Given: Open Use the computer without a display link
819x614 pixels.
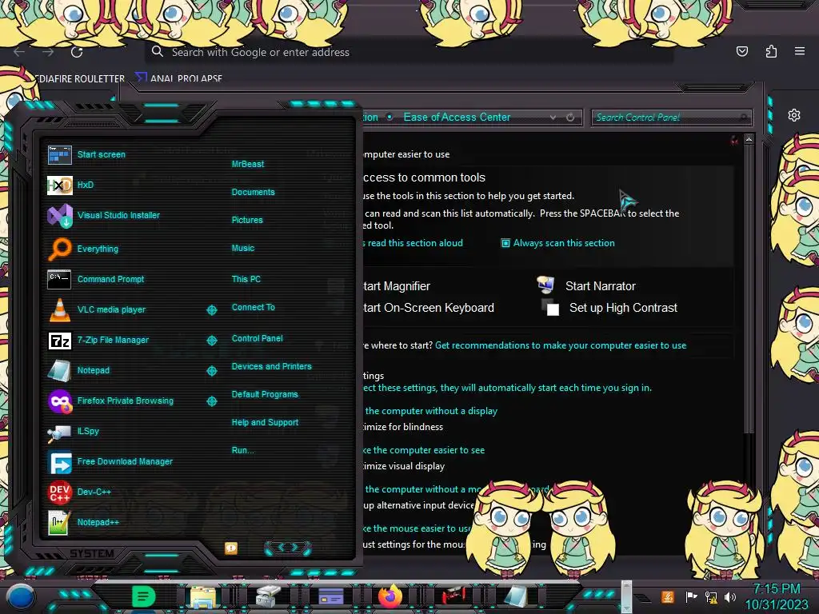Looking at the screenshot, I should [431, 411].
